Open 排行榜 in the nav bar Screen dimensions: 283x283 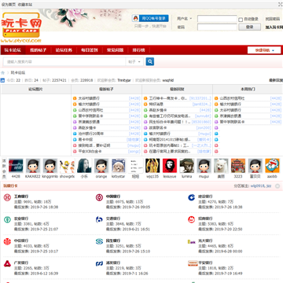pos(138,50)
